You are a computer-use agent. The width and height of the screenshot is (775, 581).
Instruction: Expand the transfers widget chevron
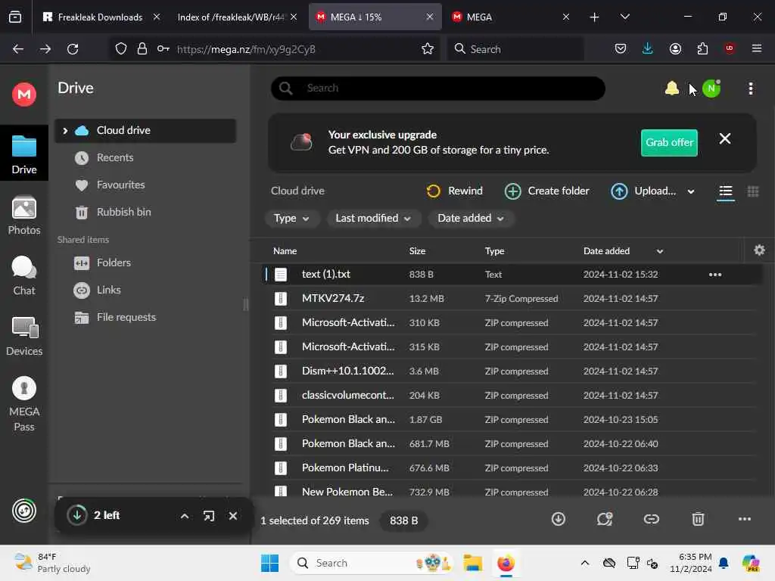coord(185,516)
